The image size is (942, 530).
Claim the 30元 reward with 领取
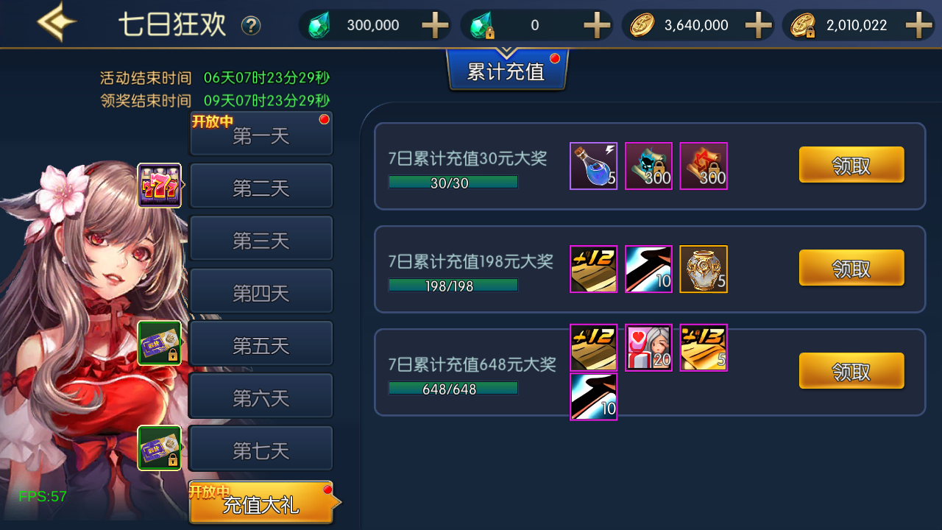(x=851, y=165)
